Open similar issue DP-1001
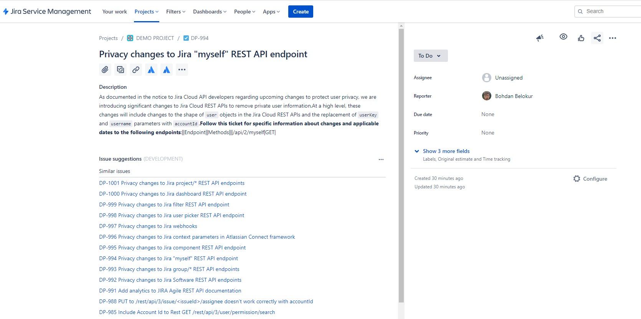 (172, 183)
